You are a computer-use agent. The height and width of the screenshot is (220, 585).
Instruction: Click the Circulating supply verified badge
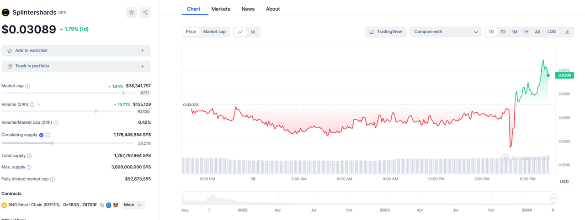tap(41, 135)
